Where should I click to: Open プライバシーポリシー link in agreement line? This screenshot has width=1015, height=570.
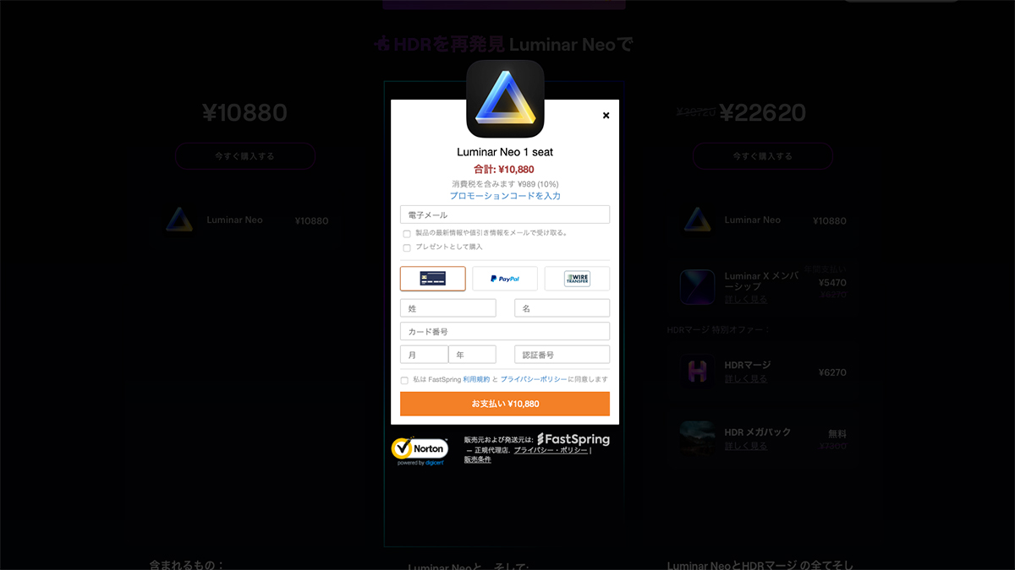click(533, 380)
